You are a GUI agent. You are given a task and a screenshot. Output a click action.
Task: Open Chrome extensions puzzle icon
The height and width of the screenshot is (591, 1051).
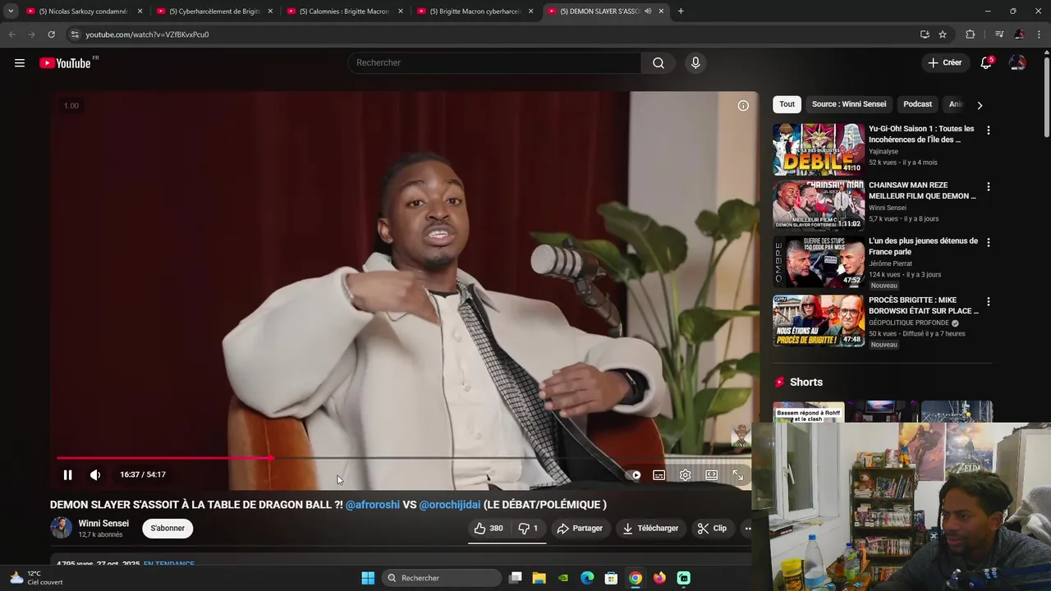971,34
